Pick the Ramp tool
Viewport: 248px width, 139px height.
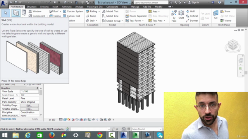(x=91, y=16)
